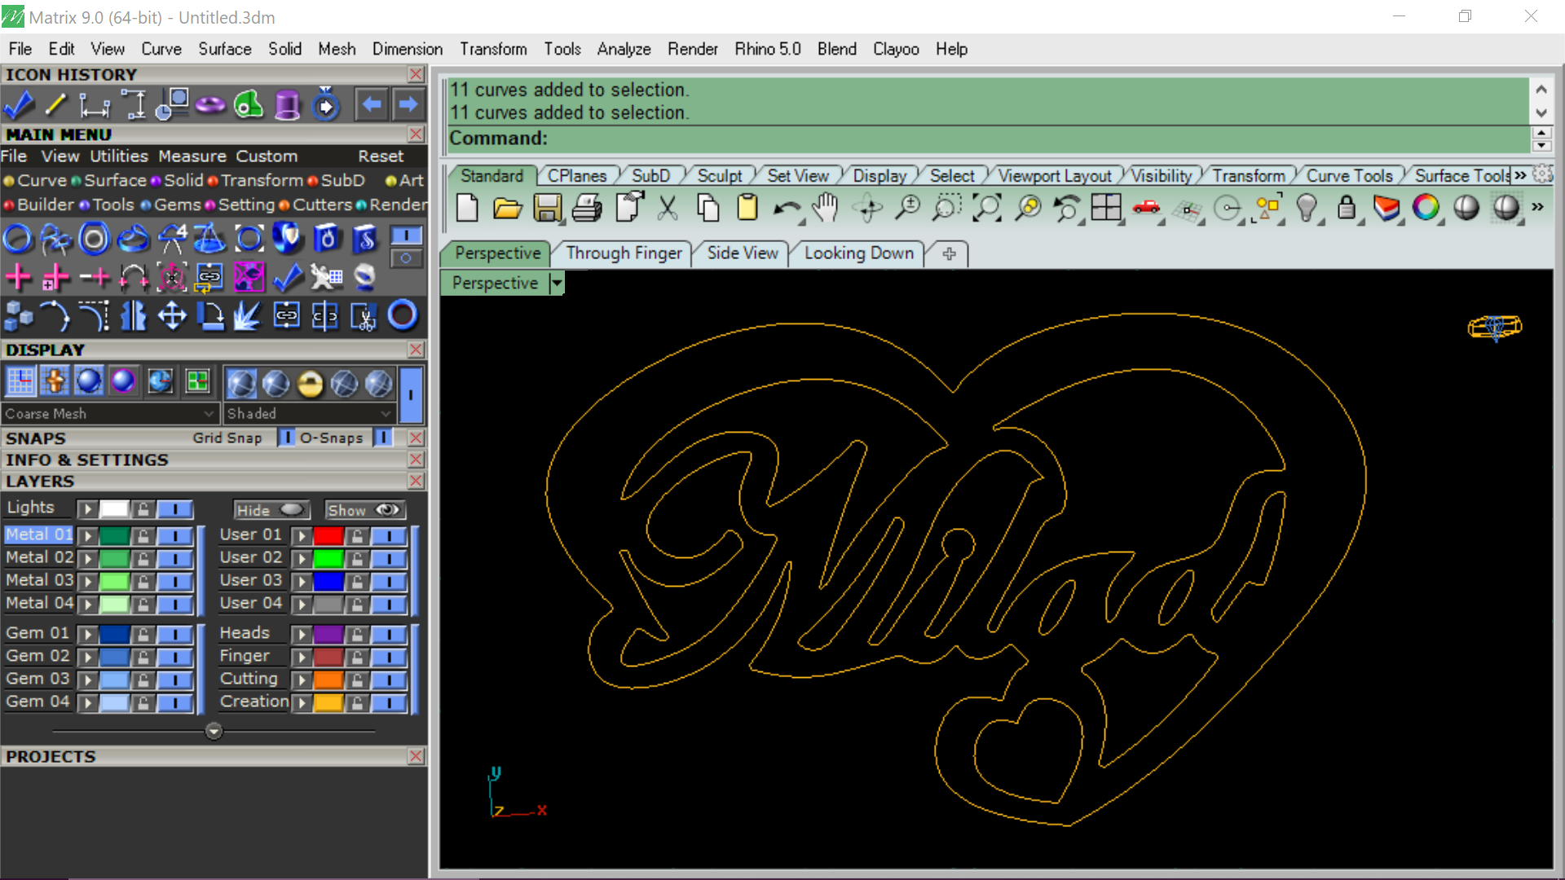Open the Curve menu in menu bar
This screenshot has height=880, width=1565.
[x=161, y=49]
